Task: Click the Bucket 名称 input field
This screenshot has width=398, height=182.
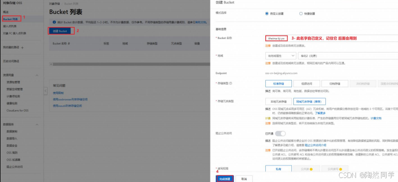Action: (331, 38)
